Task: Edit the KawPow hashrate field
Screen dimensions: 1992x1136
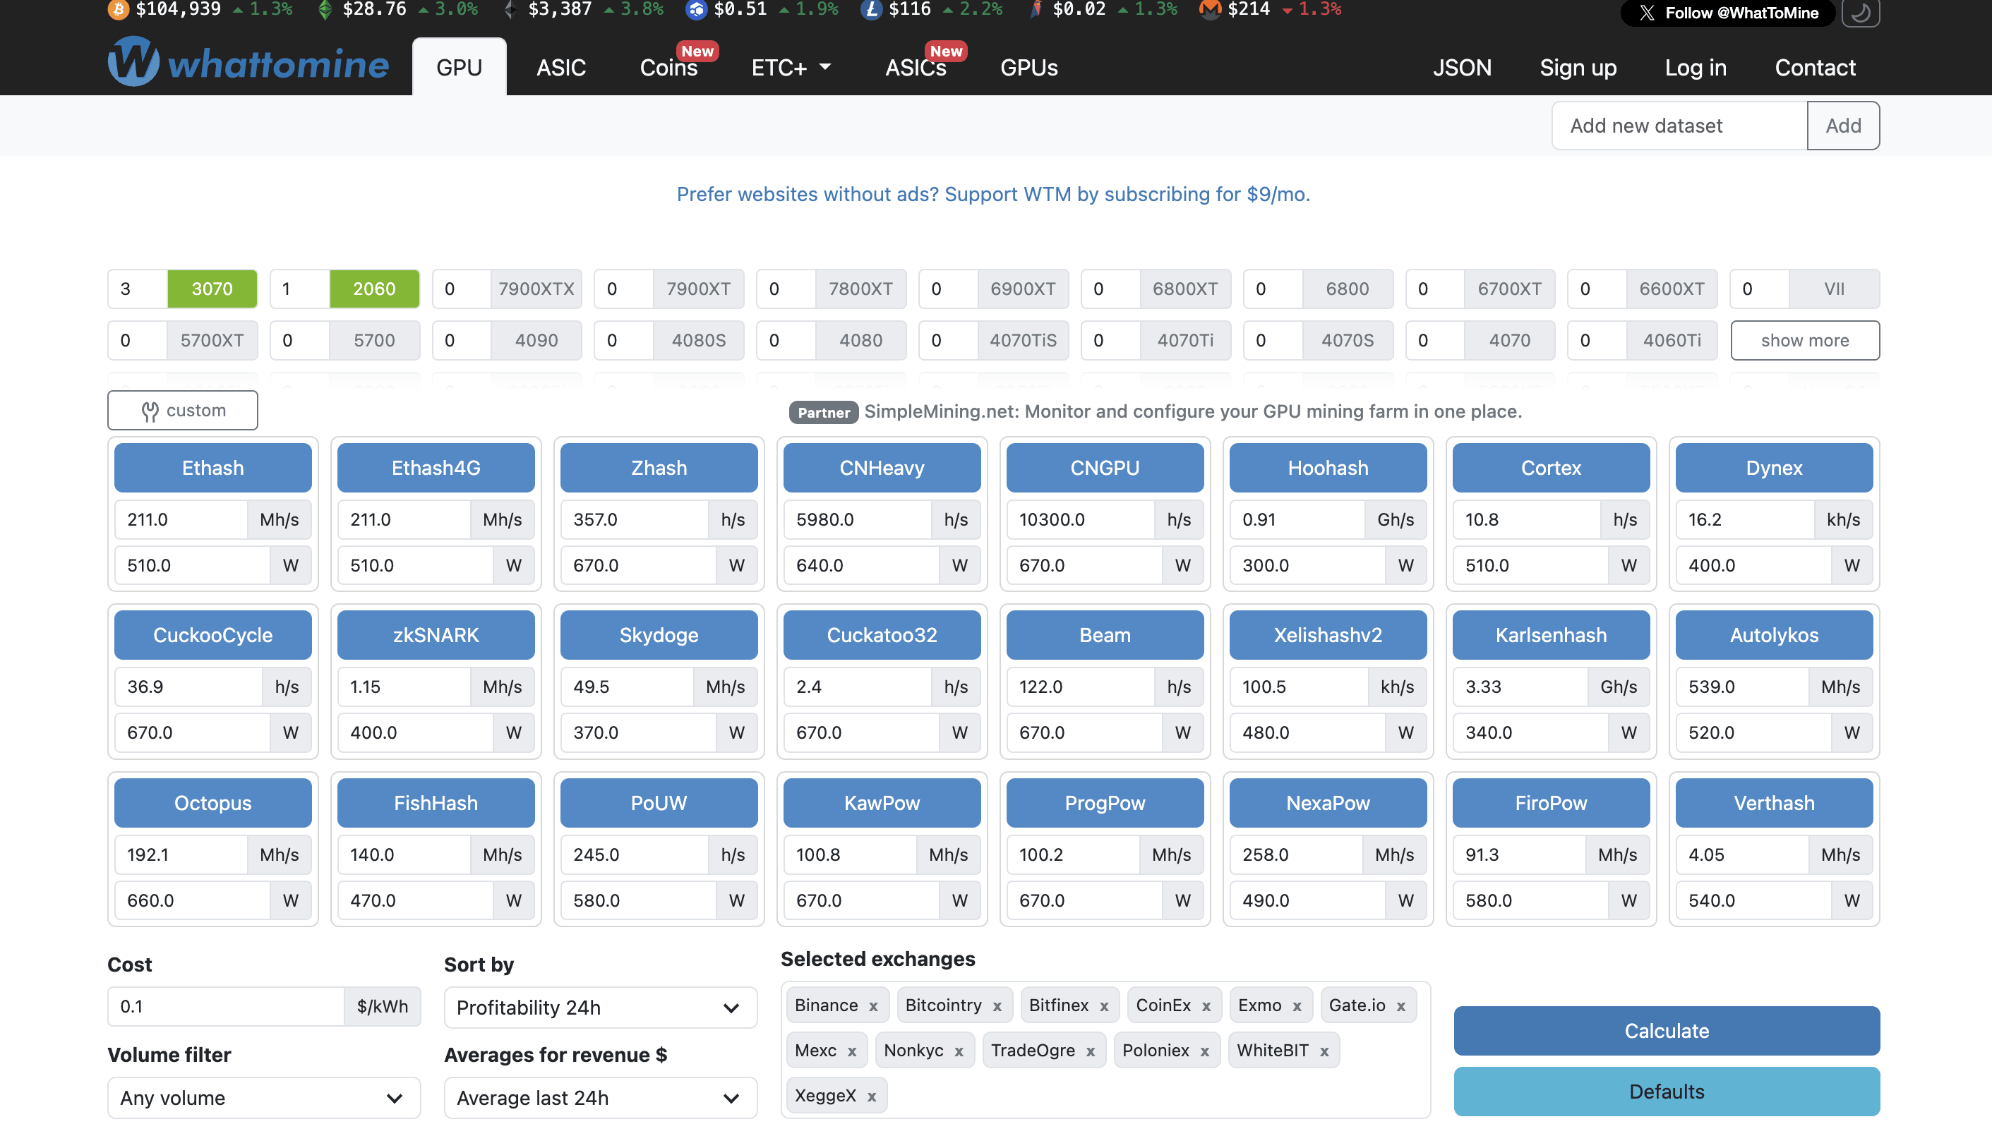Action: pos(850,854)
